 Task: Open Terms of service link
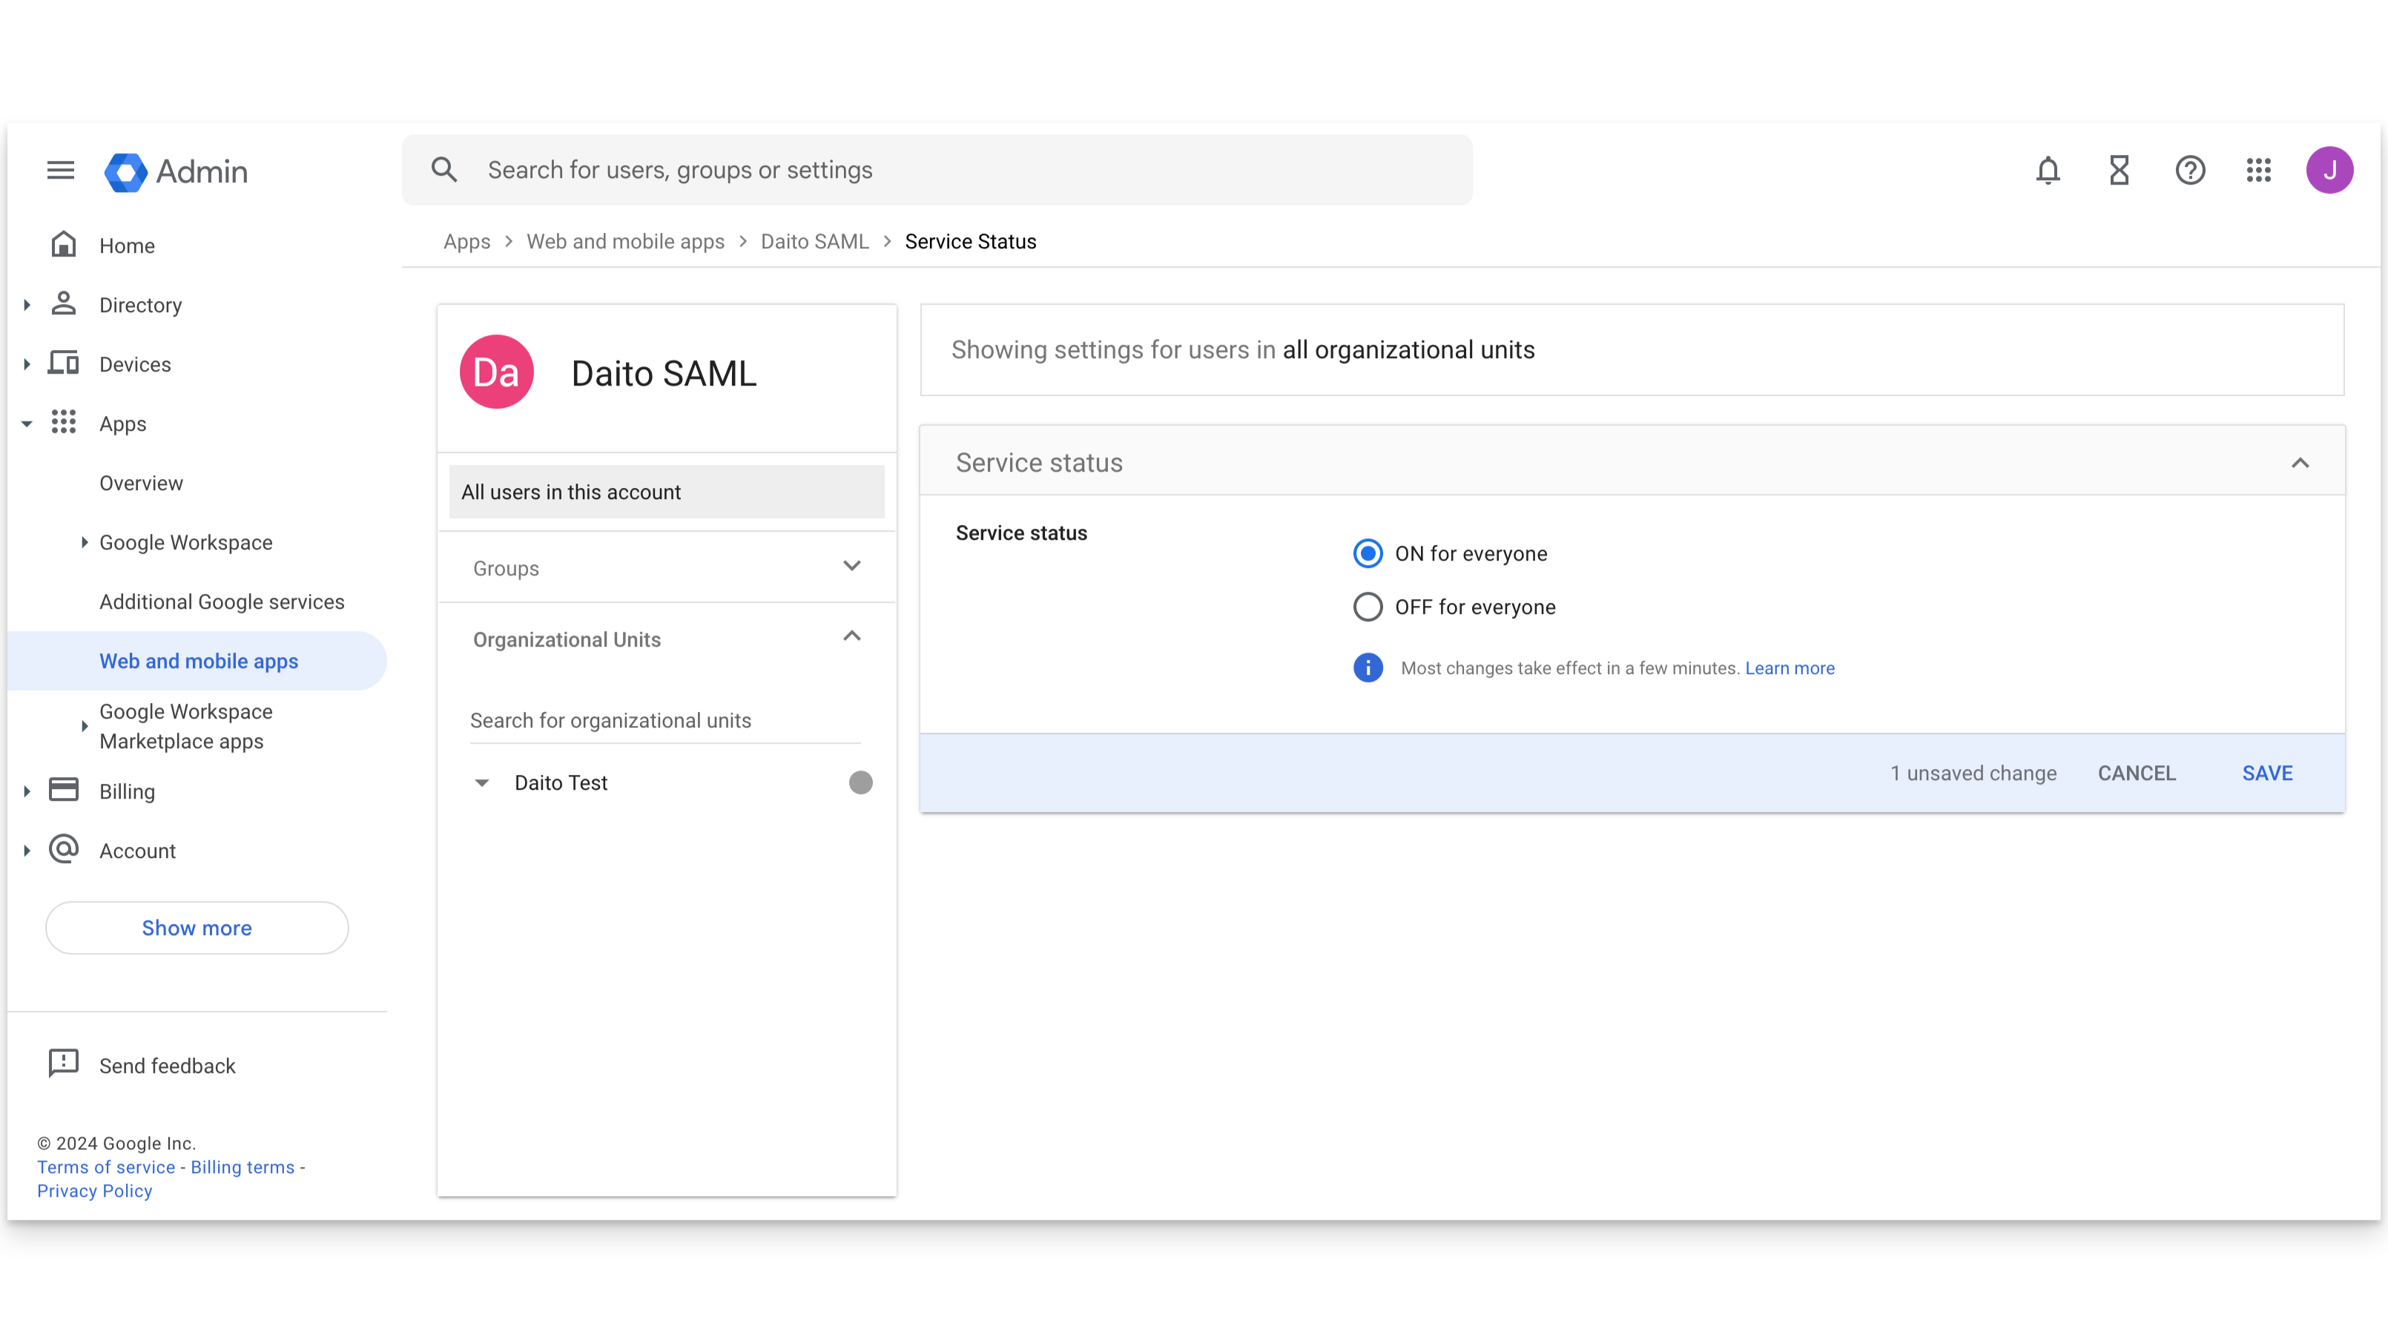click(105, 1167)
